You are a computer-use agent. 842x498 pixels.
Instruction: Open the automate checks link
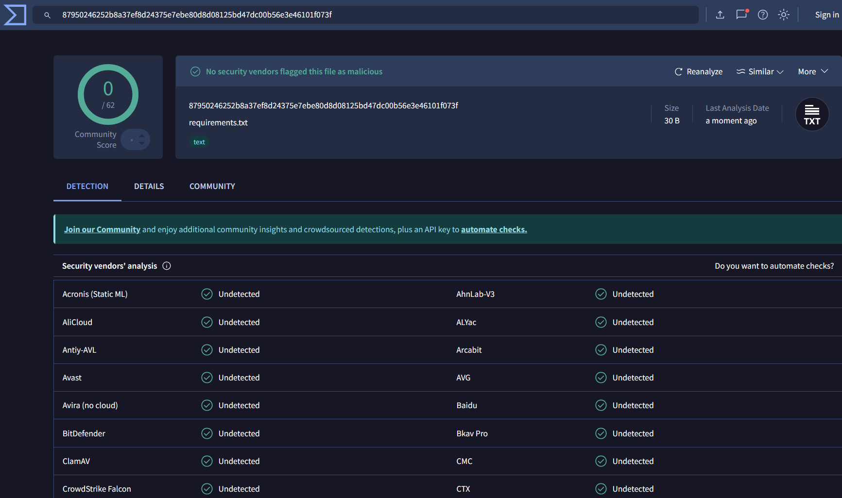coord(494,229)
